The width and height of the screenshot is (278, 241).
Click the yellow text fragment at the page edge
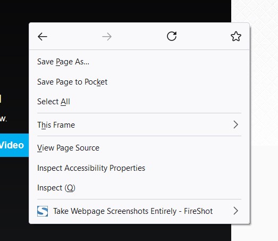pyautogui.click(x=1, y=99)
